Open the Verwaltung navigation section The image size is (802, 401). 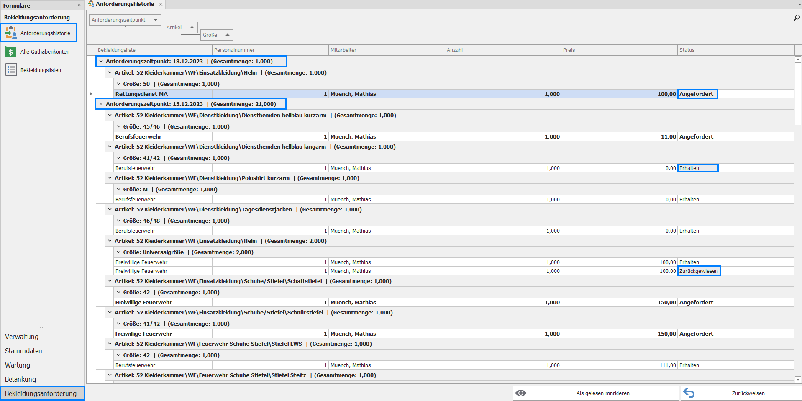(22, 337)
